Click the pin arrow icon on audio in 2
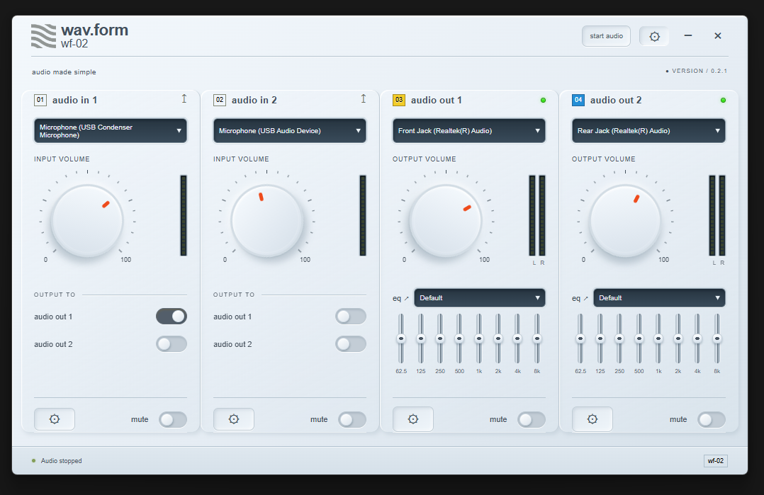This screenshot has height=495, width=764. pyautogui.click(x=364, y=99)
